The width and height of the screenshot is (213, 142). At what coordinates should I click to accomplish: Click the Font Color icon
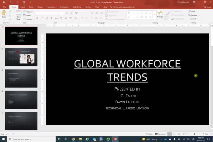(76, 18)
